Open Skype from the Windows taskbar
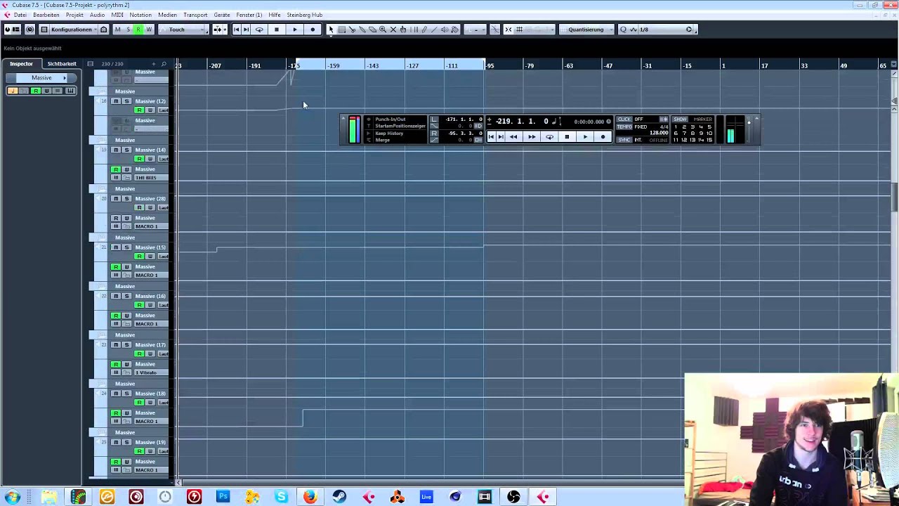The height and width of the screenshot is (506, 899). (x=281, y=497)
